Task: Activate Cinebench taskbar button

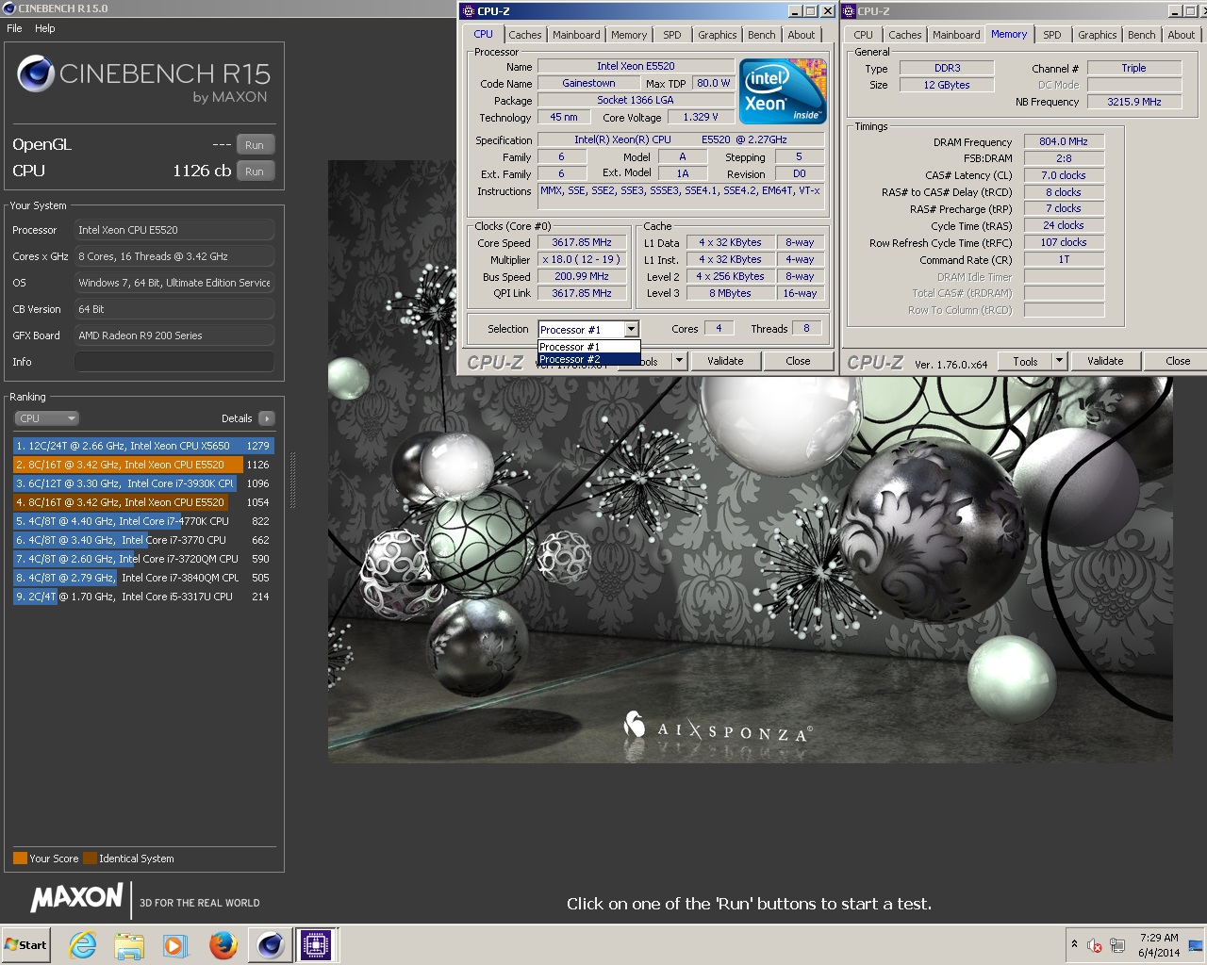Action: [270, 945]
